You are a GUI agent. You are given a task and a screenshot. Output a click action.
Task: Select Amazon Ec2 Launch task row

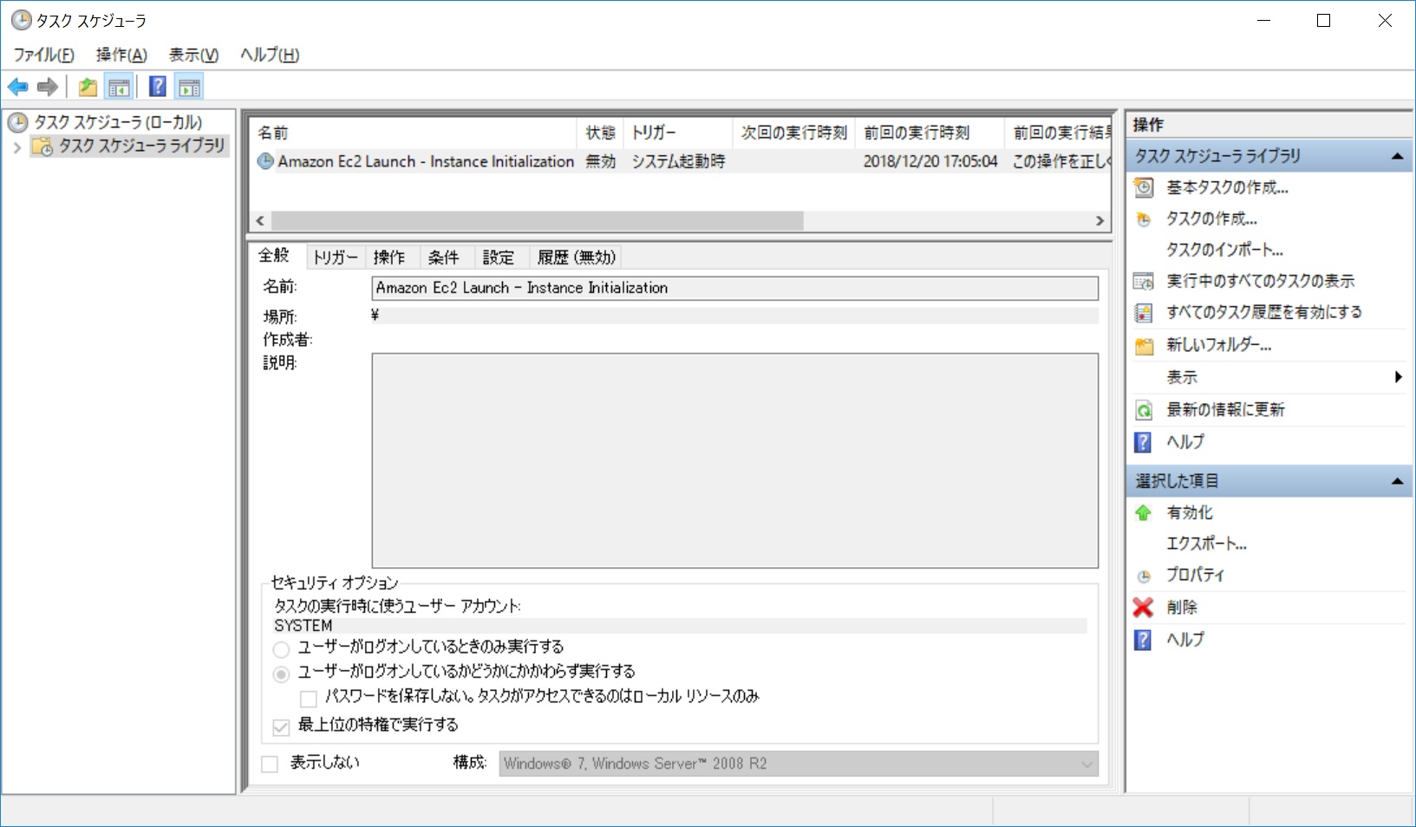click(x=682, y=161)
